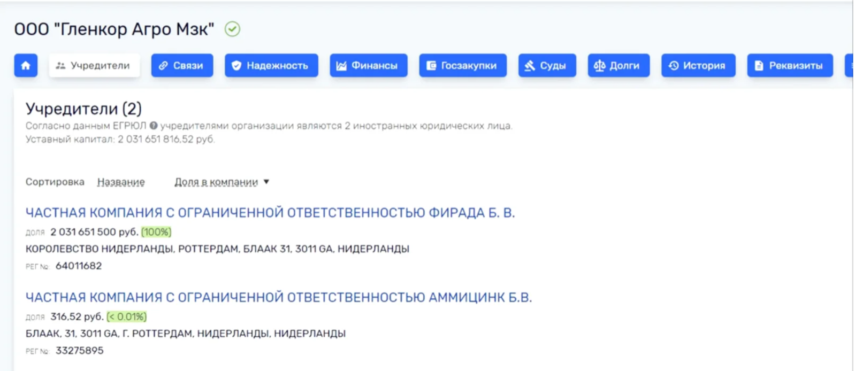Click the company title ООО "Гленкор Агро Мзк"
This screenshot has width=855, height=371.
114,29
